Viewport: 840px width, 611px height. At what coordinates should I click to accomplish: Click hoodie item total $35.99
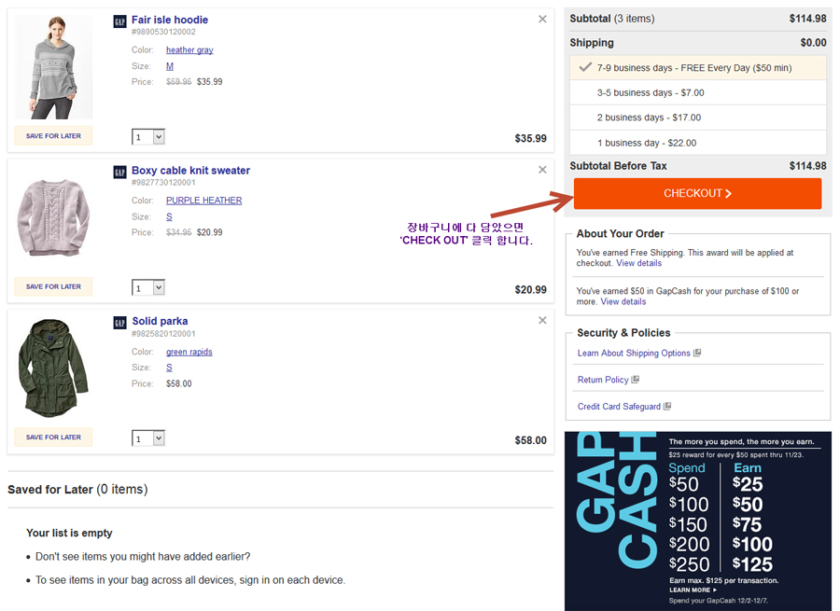point(530,138)
